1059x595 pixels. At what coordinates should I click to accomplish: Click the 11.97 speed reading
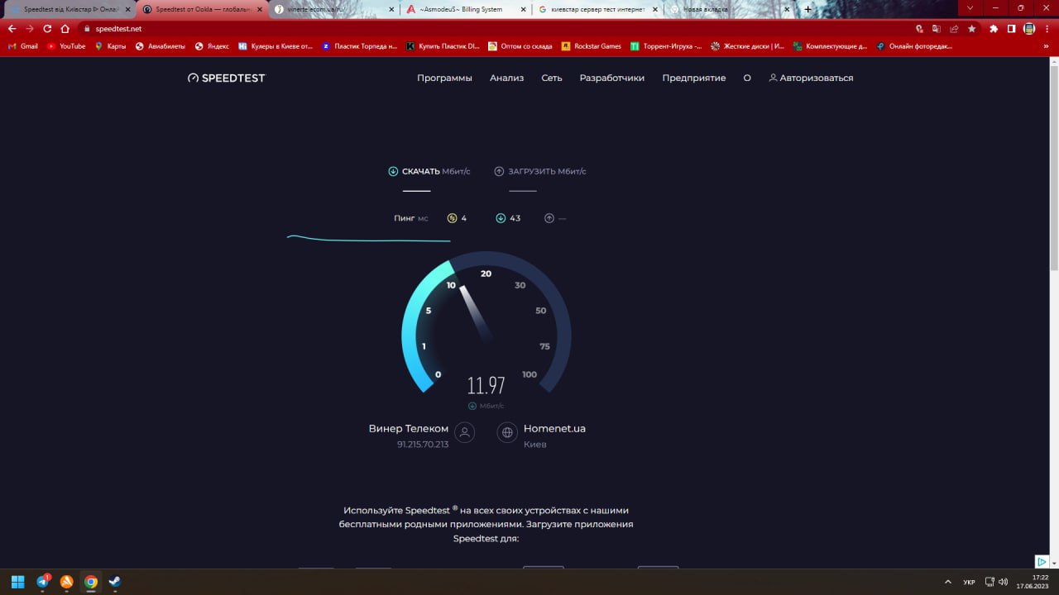[486, 386]
